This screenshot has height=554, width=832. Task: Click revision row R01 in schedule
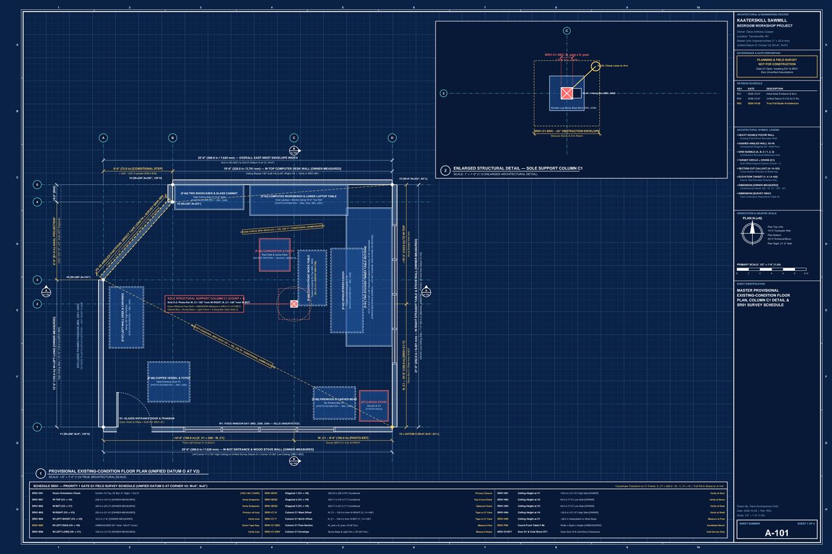tap(776, 94)
